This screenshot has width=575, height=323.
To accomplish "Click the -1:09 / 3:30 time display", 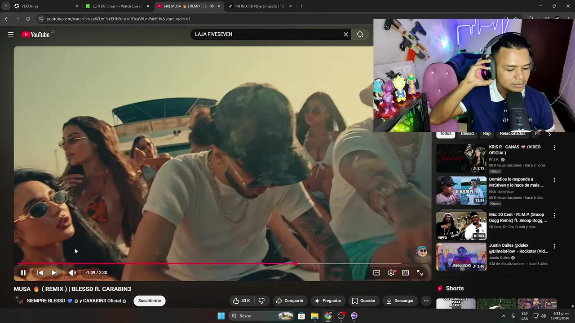I will click(x=96, y=272).
